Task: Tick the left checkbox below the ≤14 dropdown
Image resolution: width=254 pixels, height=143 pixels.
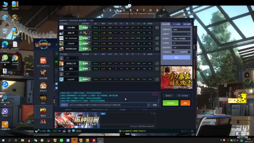Action: (173, 52)
